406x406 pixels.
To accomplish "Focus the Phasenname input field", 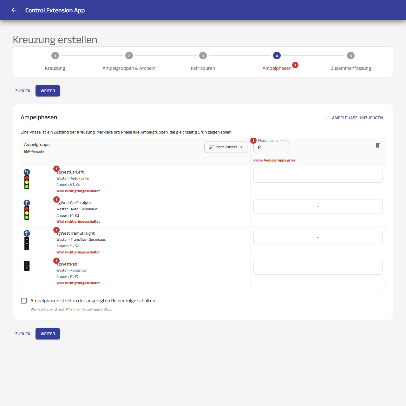I will tap(271, 147).
